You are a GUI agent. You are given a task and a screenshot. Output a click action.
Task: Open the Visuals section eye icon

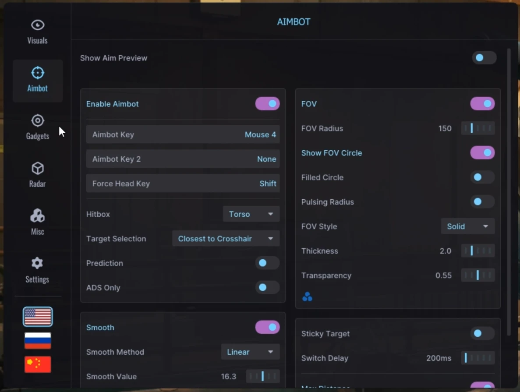point(38,25)
